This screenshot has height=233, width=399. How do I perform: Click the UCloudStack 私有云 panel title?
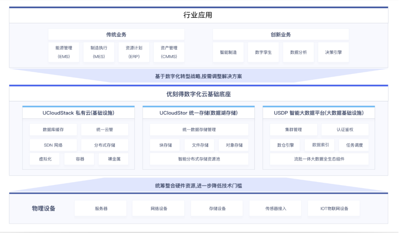78,113
